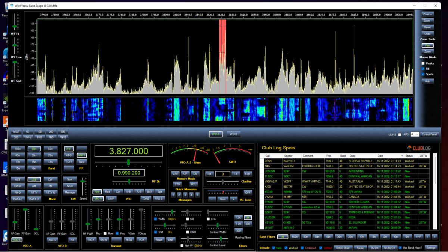Viewport: 448px width, 252px height.
Task: Enable the NB checkbox
Action: [187, 219]
